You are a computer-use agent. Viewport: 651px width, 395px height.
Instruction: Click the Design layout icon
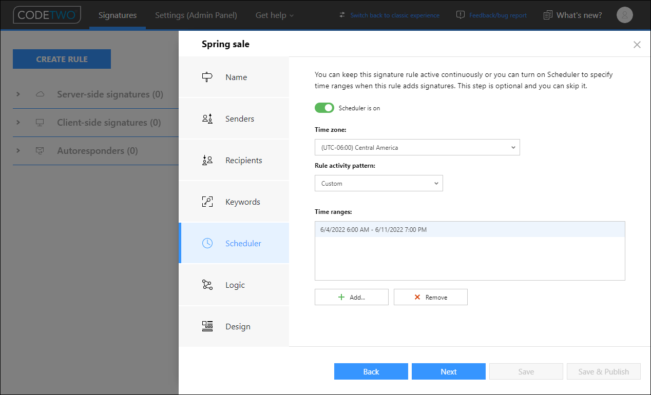click(x=207, y=327)
